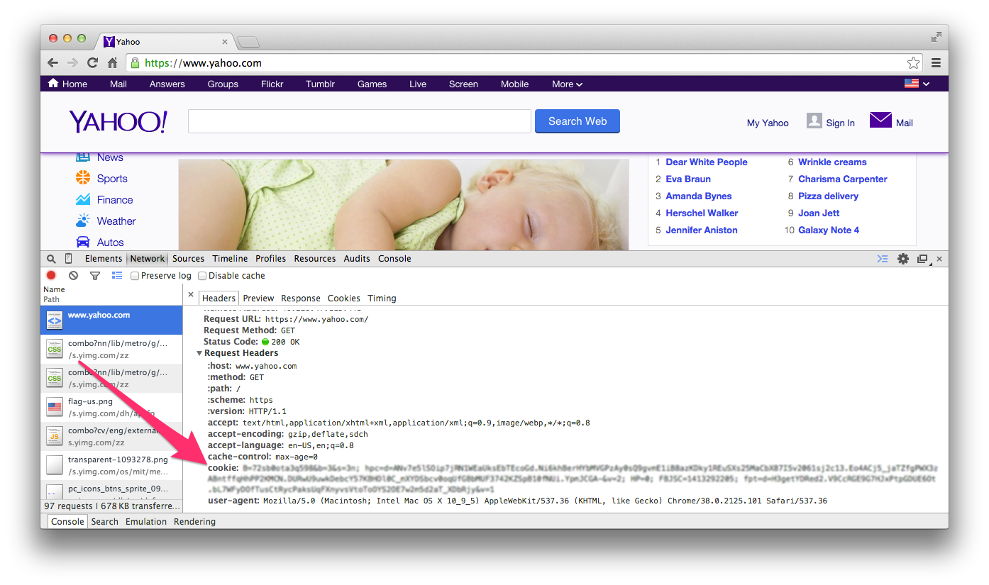Viewport: 989px width, 585px height.
Task: Open the Timeline panel
Action: coord(230,259)
